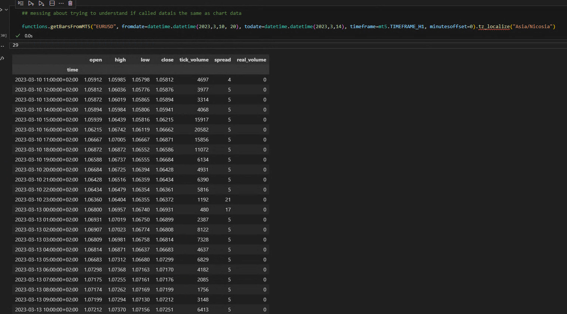Screen dimensions: 567x314
Task: Click the real_volume column header
Action: point(251,60)
